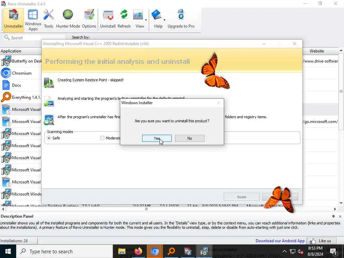Click the program list vertical scrollbar down arrow
The image size is (344, 258).
[341, 203]
